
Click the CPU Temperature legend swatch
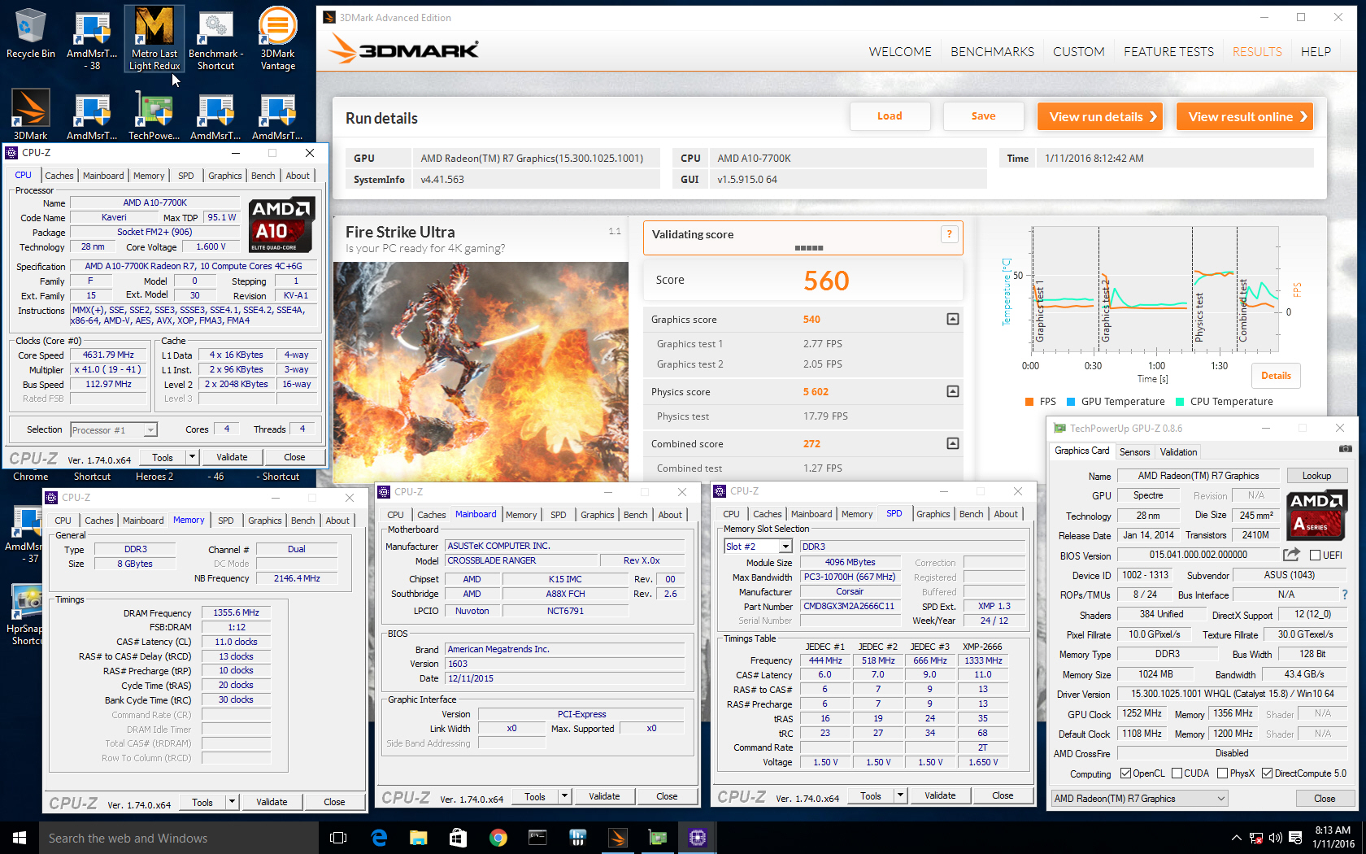click(x=1180, y=402)
